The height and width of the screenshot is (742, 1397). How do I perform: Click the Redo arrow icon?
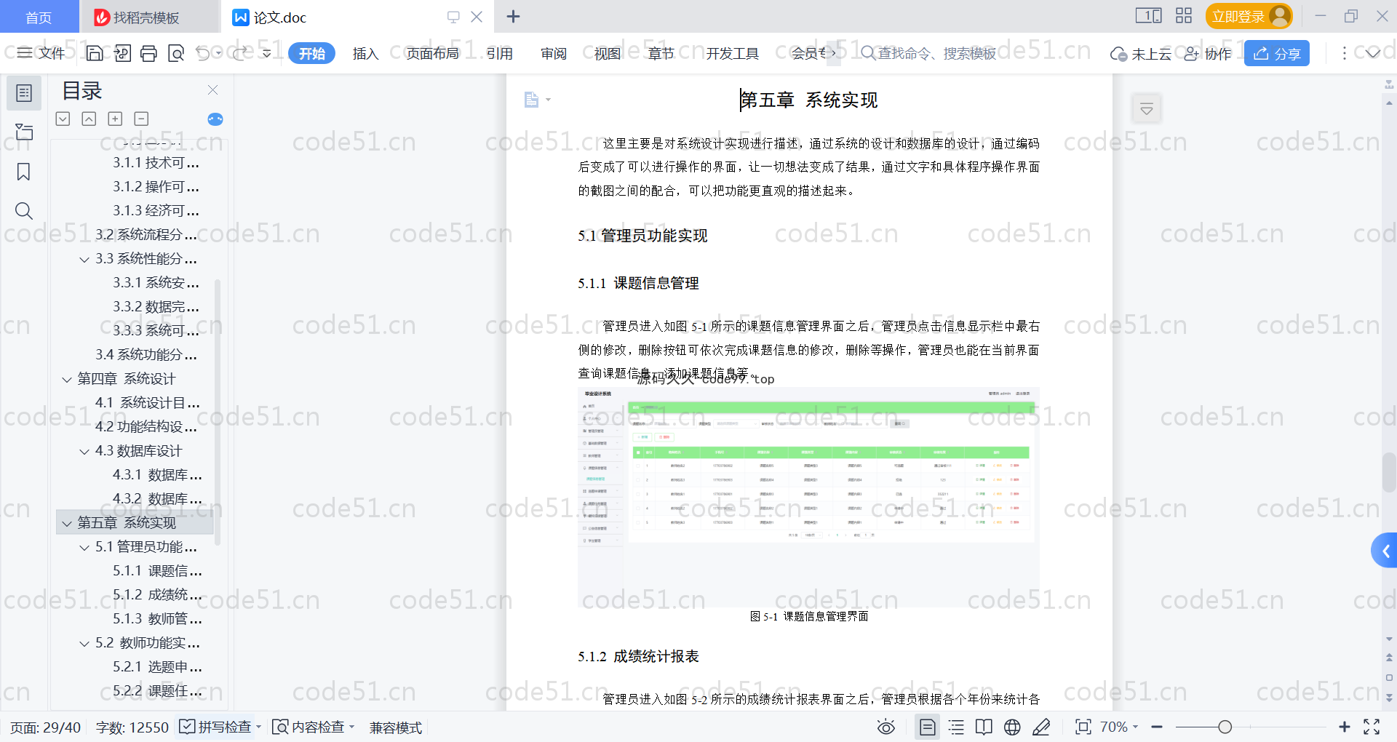tap(239, 53)
